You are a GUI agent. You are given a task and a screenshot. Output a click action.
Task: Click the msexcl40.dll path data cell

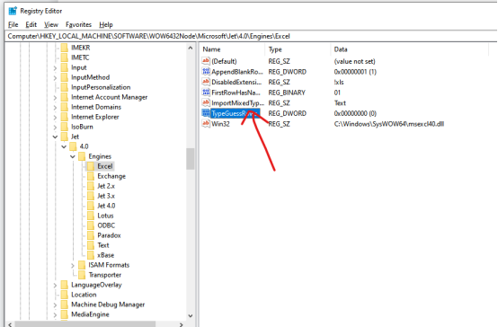(x=388, y=124)
